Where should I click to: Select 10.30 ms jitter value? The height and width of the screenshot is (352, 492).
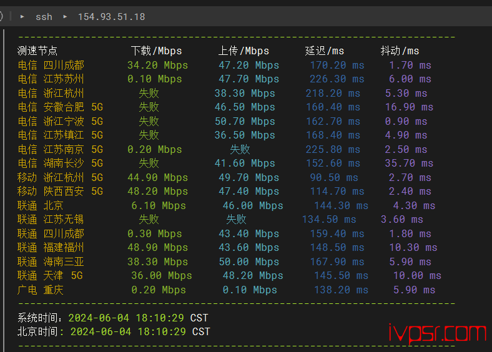[x=413, y=248]
